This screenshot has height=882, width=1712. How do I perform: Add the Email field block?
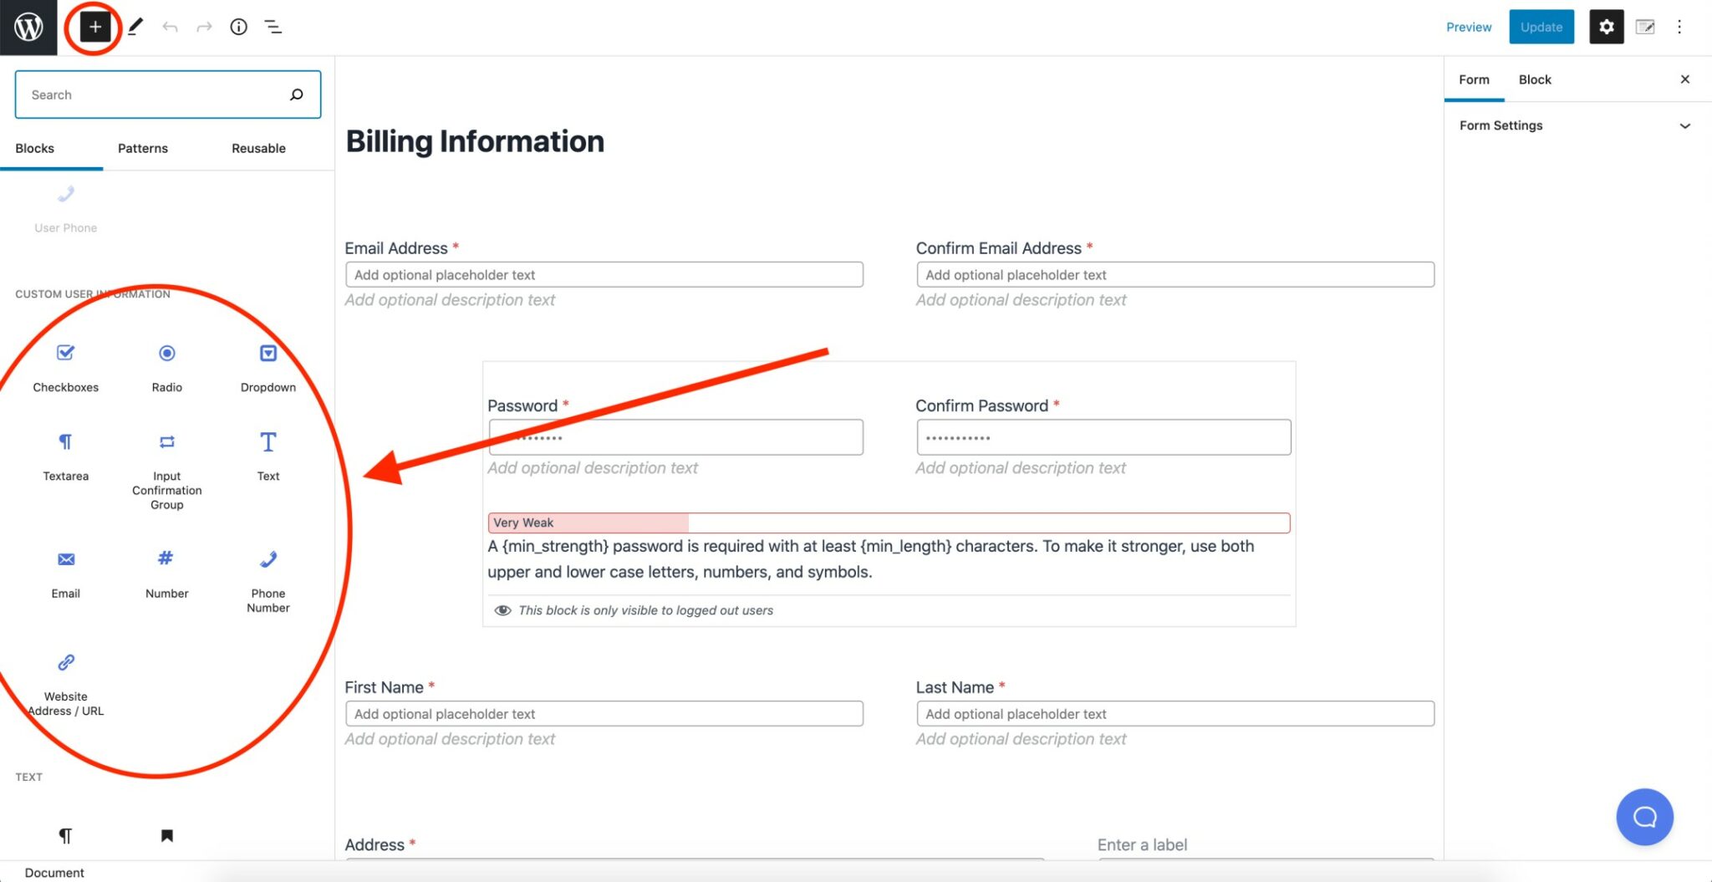point(65,571)
